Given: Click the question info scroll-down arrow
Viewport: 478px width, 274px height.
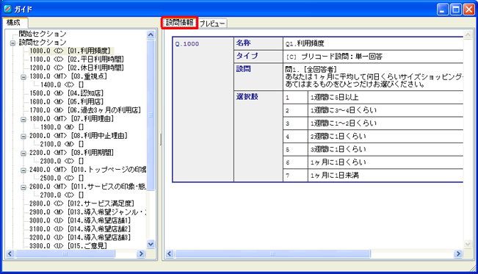Looking at the screenshot, I should pyautogui.click(x=468, y=244).
